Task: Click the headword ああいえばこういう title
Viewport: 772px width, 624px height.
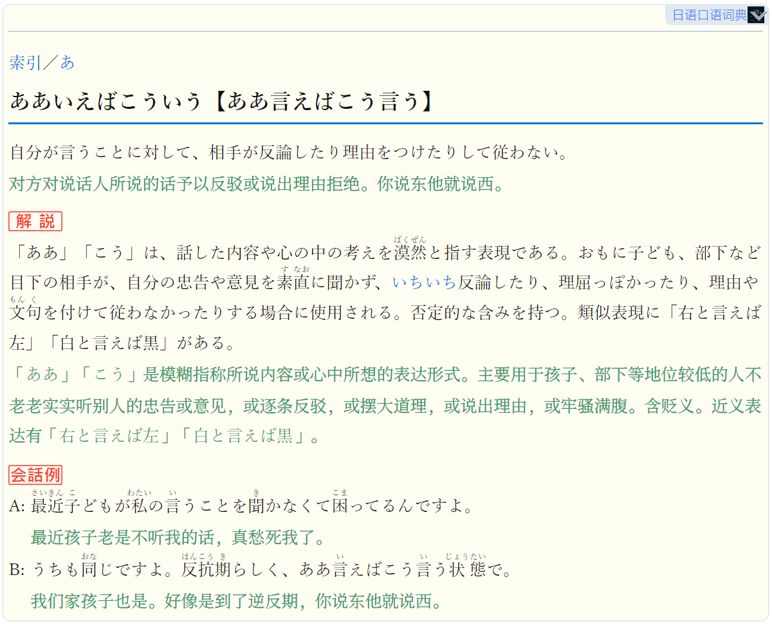Action: [106, 101]
